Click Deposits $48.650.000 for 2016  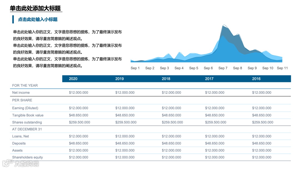click(262, 143)
